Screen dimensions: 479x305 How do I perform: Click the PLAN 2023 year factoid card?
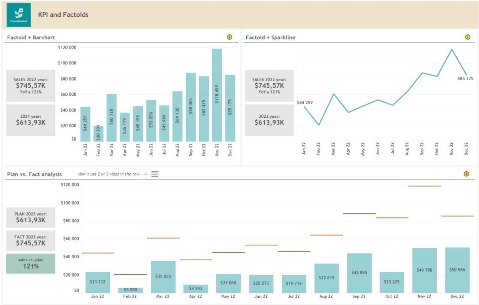pos(31,218)
